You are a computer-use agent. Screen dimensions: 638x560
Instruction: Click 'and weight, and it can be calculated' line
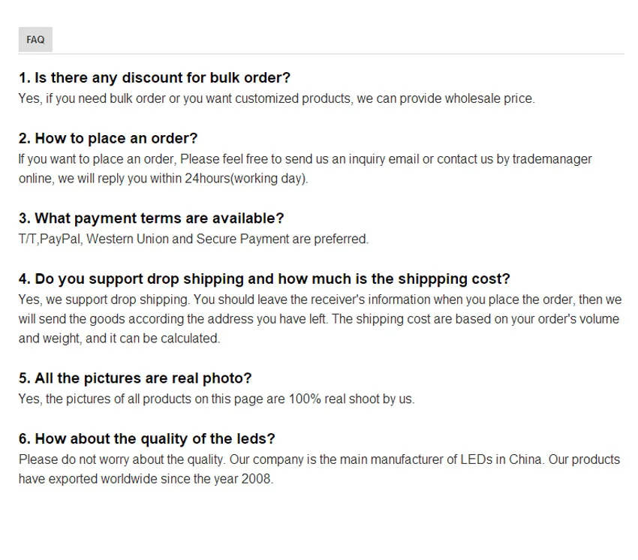coord(119,339)
